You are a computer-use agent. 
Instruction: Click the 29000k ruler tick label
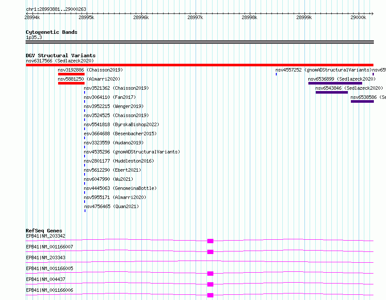358,17
